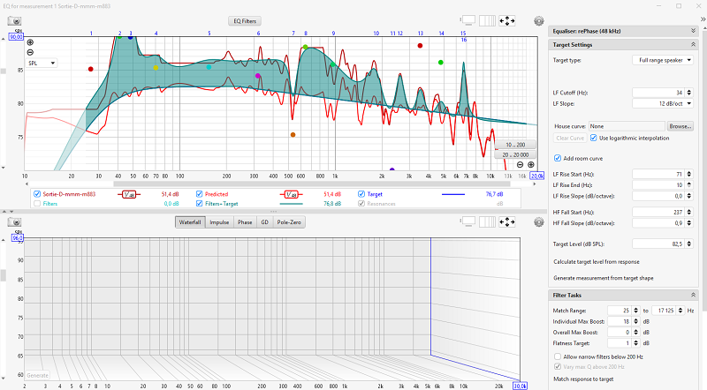The height and width of the screenshot is (390, 707).
Task: Click the 90.00 axis top-limit box on the EQ graph
Action: pyautogui.click(x=16, y=37)
